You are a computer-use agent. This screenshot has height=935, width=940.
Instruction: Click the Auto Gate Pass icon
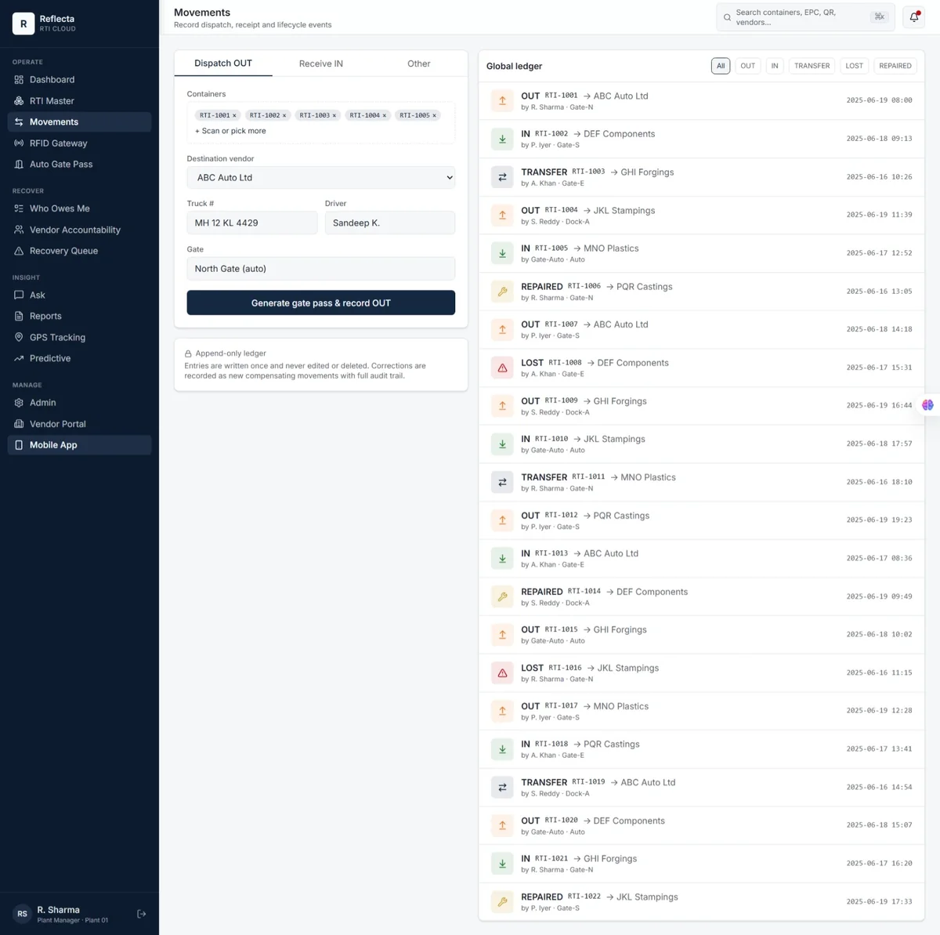pos(19,165)
